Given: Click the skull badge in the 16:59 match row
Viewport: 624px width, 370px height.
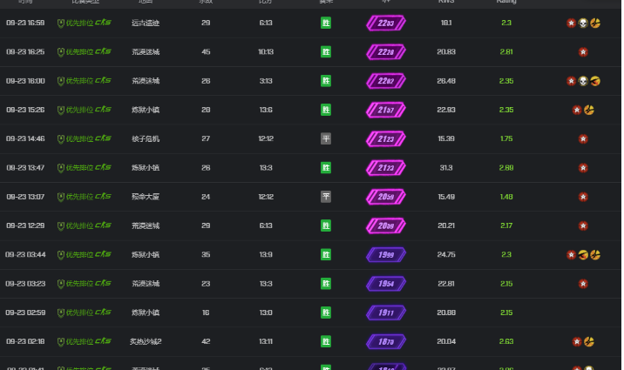Looking at the screenshot, I should [583, 24].
